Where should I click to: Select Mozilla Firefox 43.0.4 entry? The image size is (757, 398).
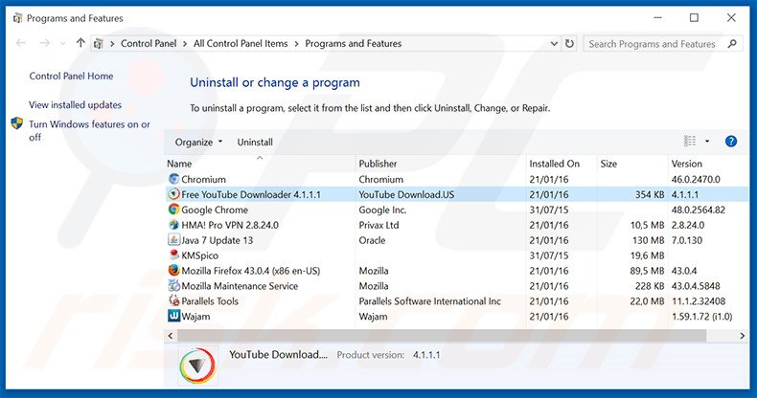250,271
